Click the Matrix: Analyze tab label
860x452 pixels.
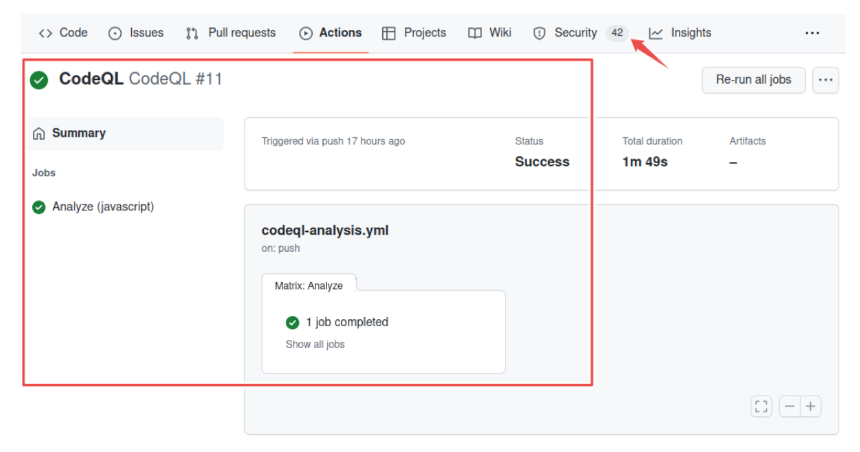click(x=309, y=285)
